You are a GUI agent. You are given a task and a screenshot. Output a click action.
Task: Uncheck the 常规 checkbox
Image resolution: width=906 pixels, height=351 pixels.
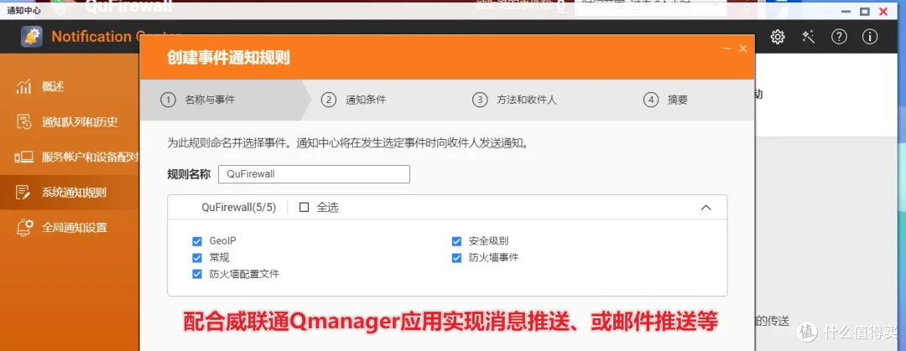[197, 258]
